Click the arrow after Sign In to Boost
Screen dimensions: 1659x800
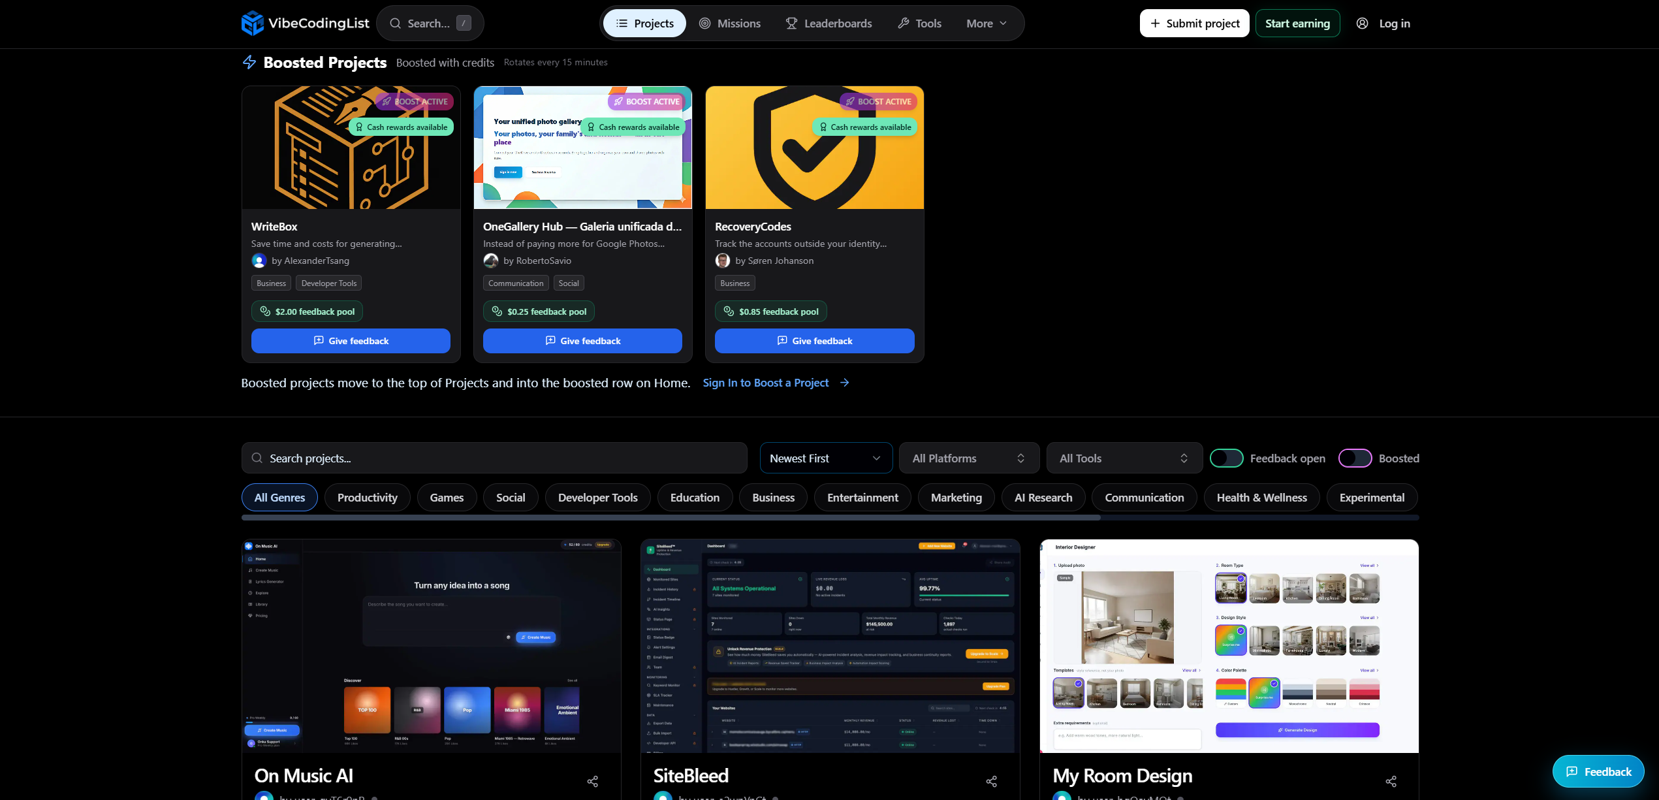(845, 383)
